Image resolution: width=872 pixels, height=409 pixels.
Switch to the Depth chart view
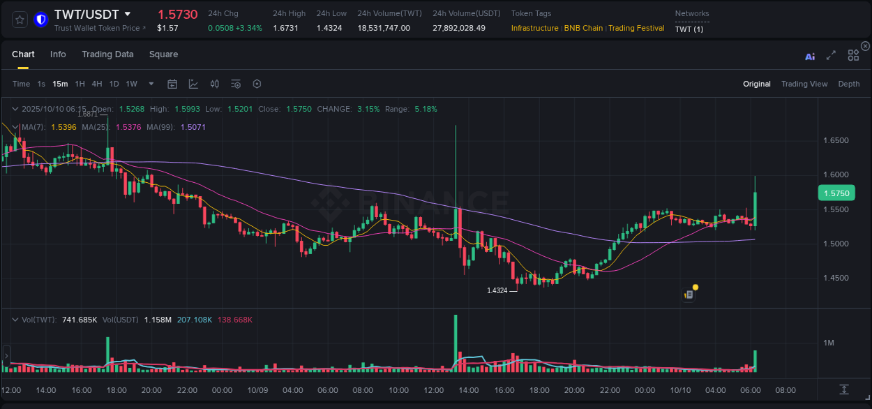click(x=848, y=84)
